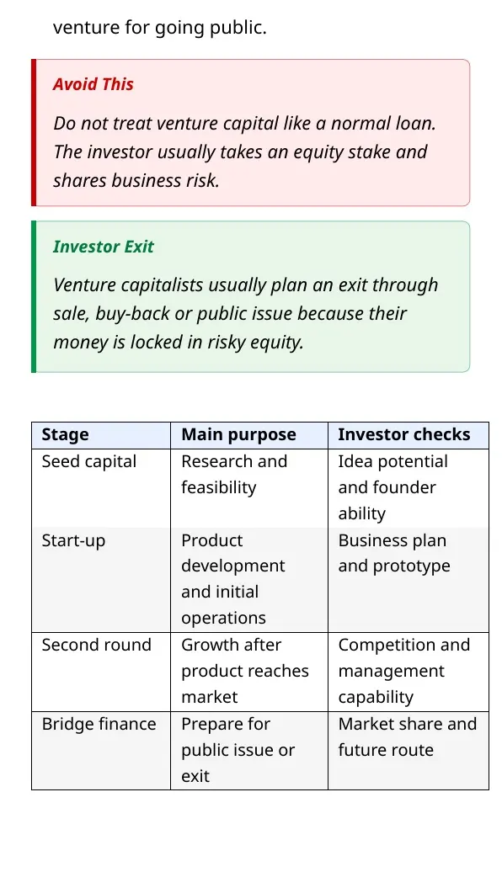This screenshot has width=502, height=893.
Task: Click the 'Main purpose' column header
Action: 249,435
